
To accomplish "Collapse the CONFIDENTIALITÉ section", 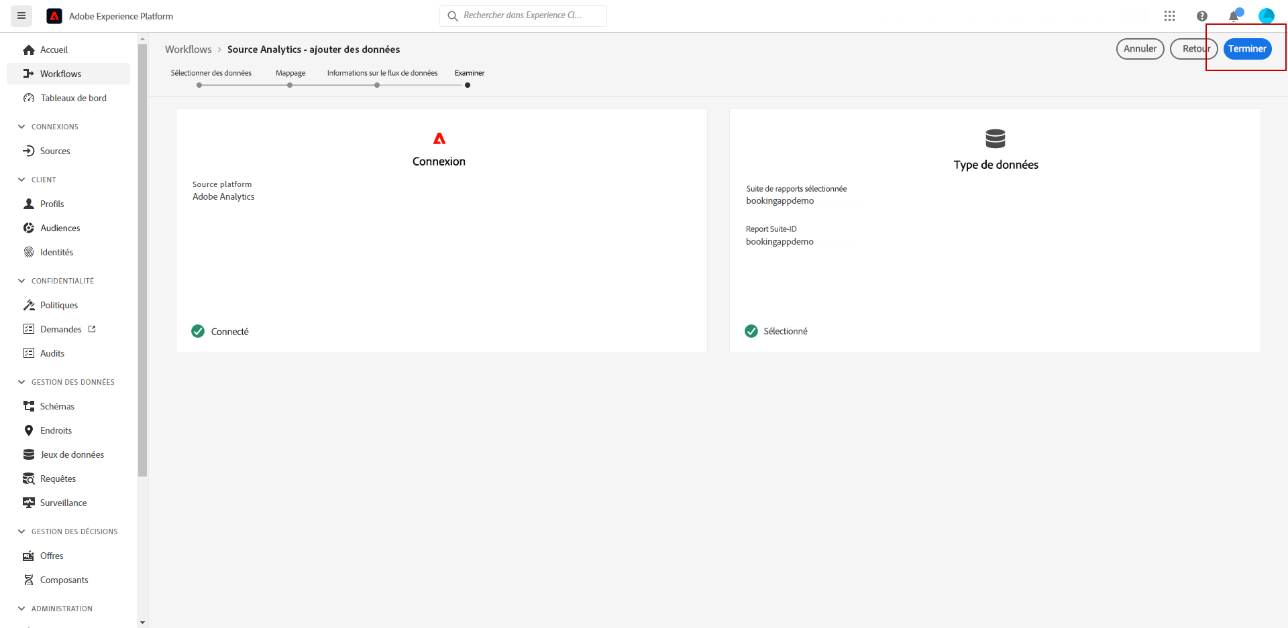I will pos(21,281).
